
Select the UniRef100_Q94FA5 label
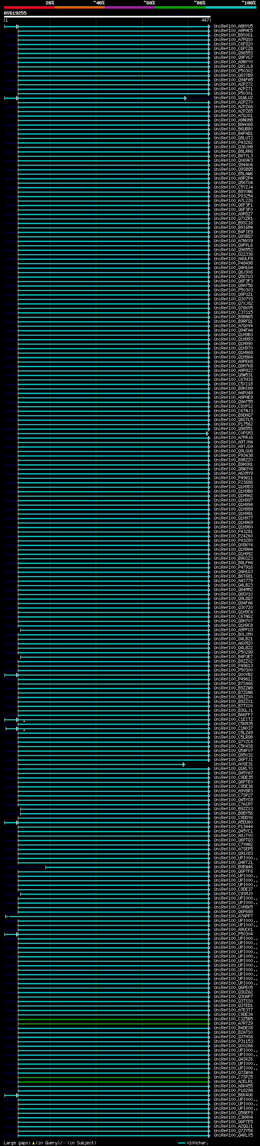[233, 80]
